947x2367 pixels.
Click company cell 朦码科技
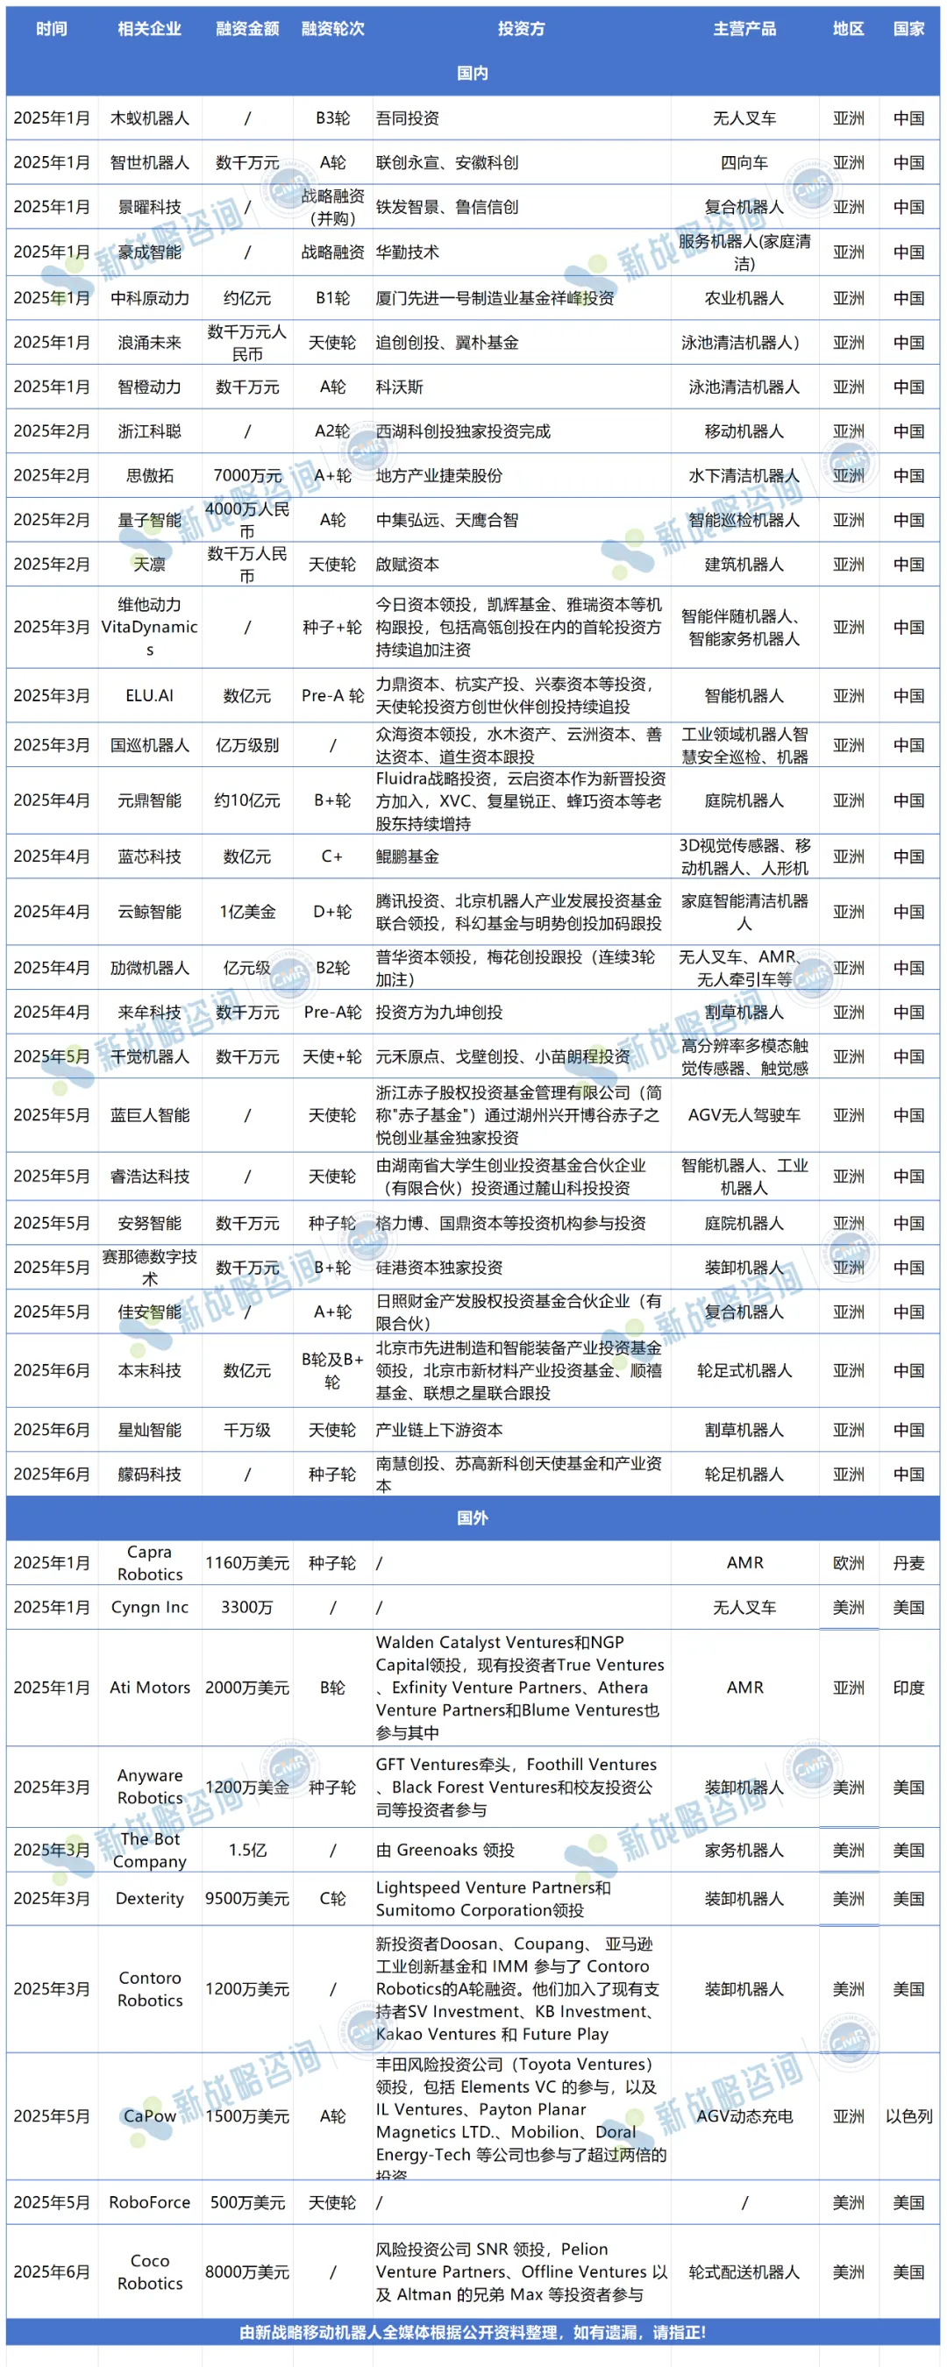pyautogui.click(x=149, y=1474)
